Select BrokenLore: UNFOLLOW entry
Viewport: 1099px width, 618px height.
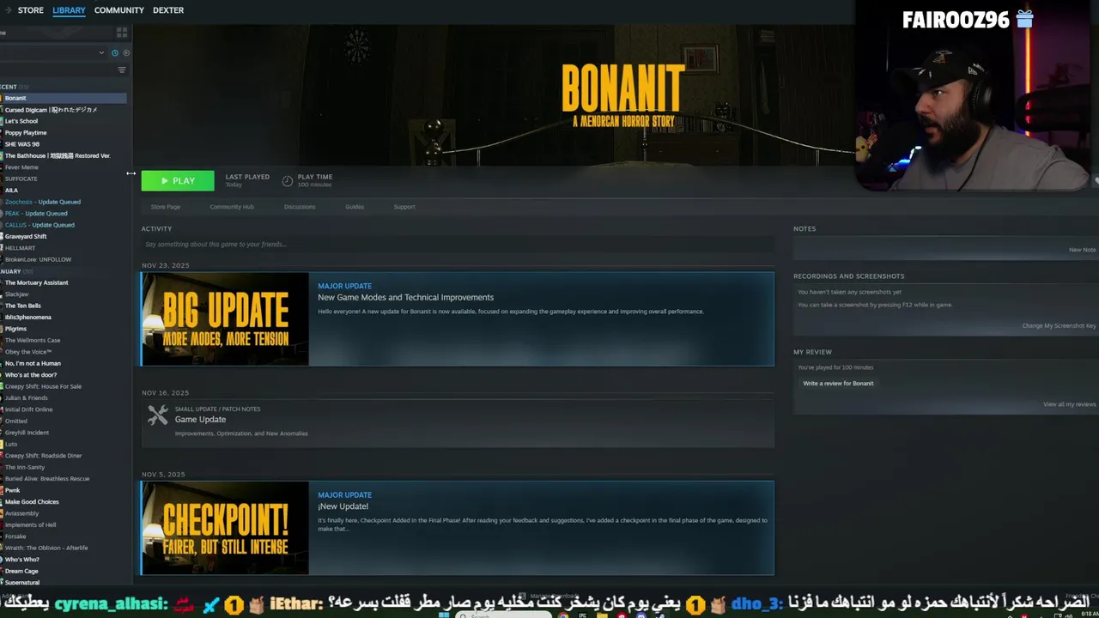click(x=38, y=259)
